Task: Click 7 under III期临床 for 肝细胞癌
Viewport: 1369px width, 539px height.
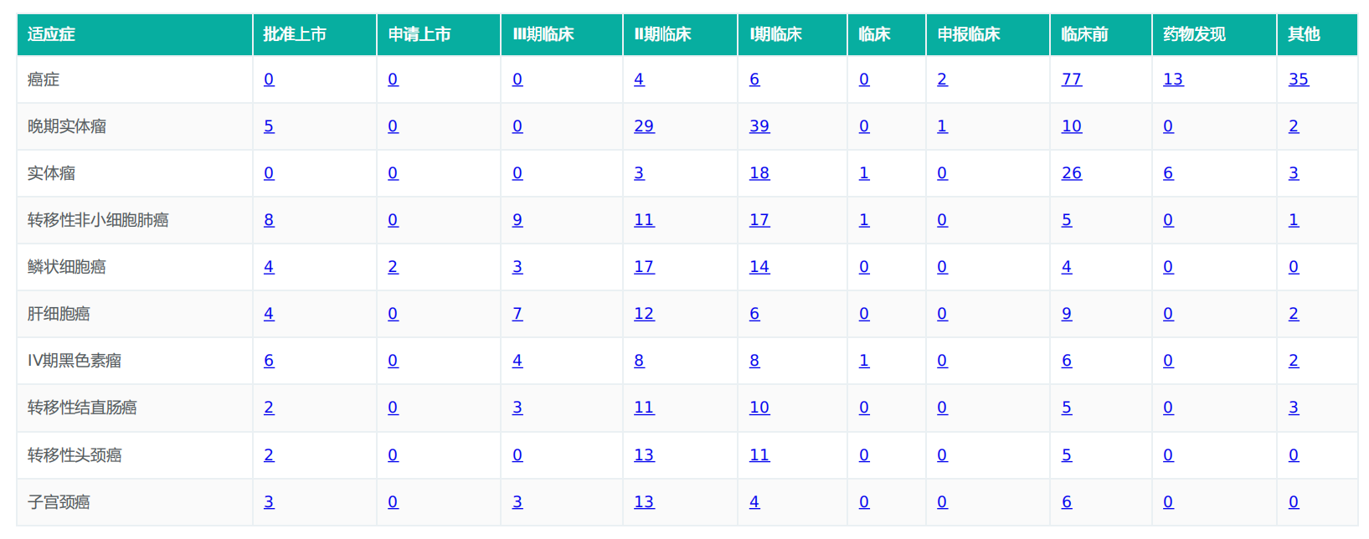Action: [x=517, y=314]
